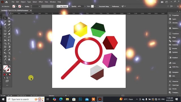The height and width of the screenshot is (102, 181).
Task: Open the 5 pt. Round brush dropdown
Action: pyautogui.click(x=69, y=6)
